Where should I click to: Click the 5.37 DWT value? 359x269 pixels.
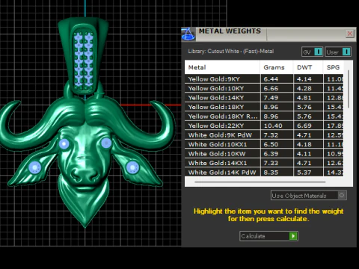click(x=304, y=173)
